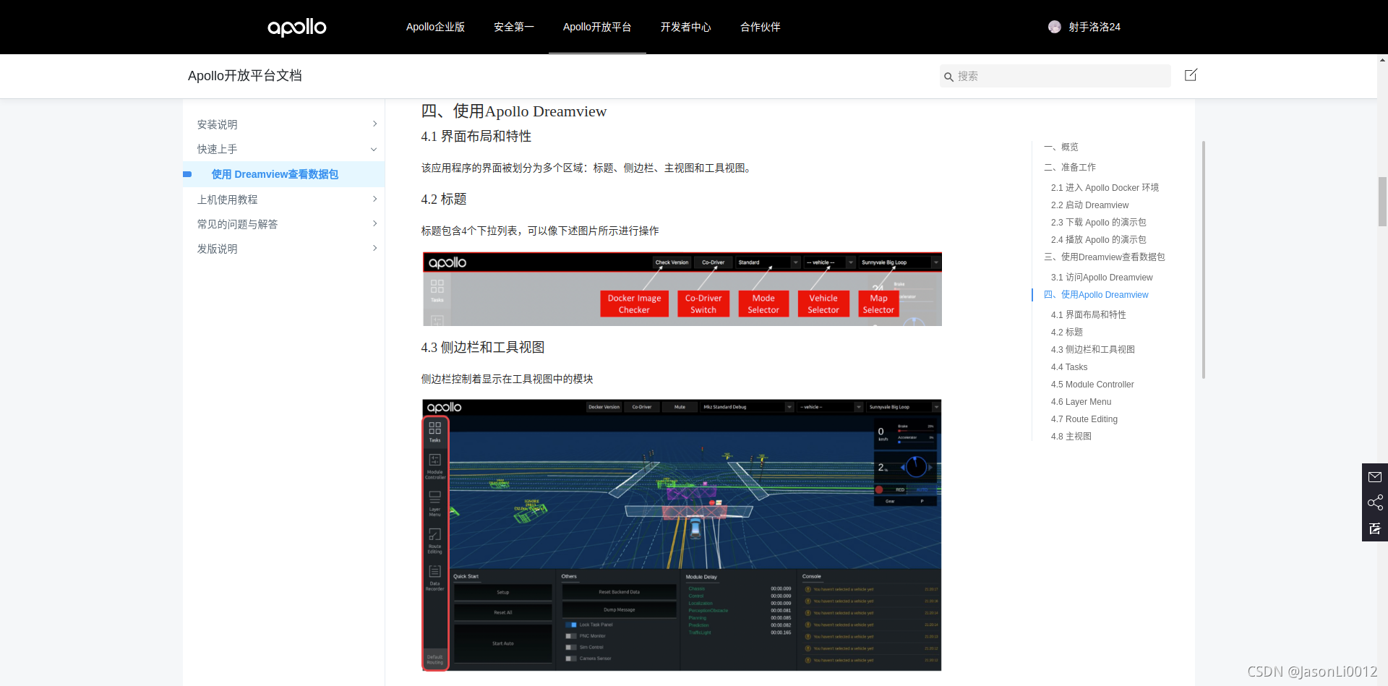
Task: Jump to 4.5 Module Controller in the outline
Action: pyautogui.click(x=1092, y=384)
